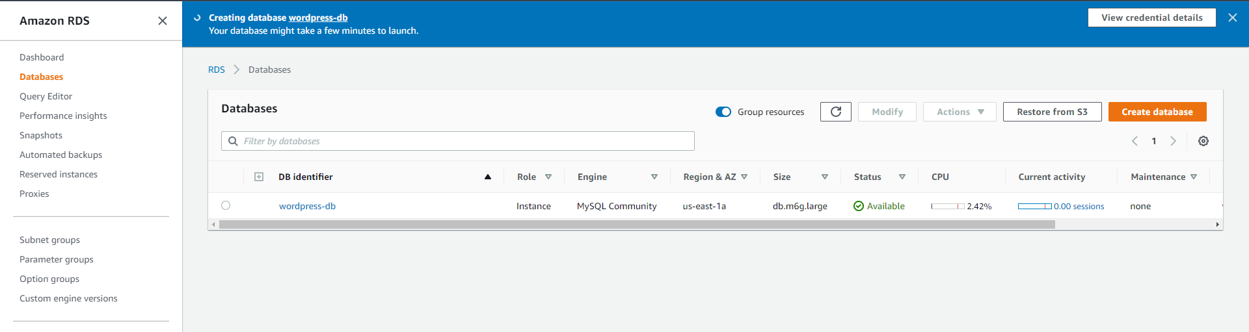Open the wordpress-db database row link
The width and height of the screenshot is (1249, 332).
[307, 206]
